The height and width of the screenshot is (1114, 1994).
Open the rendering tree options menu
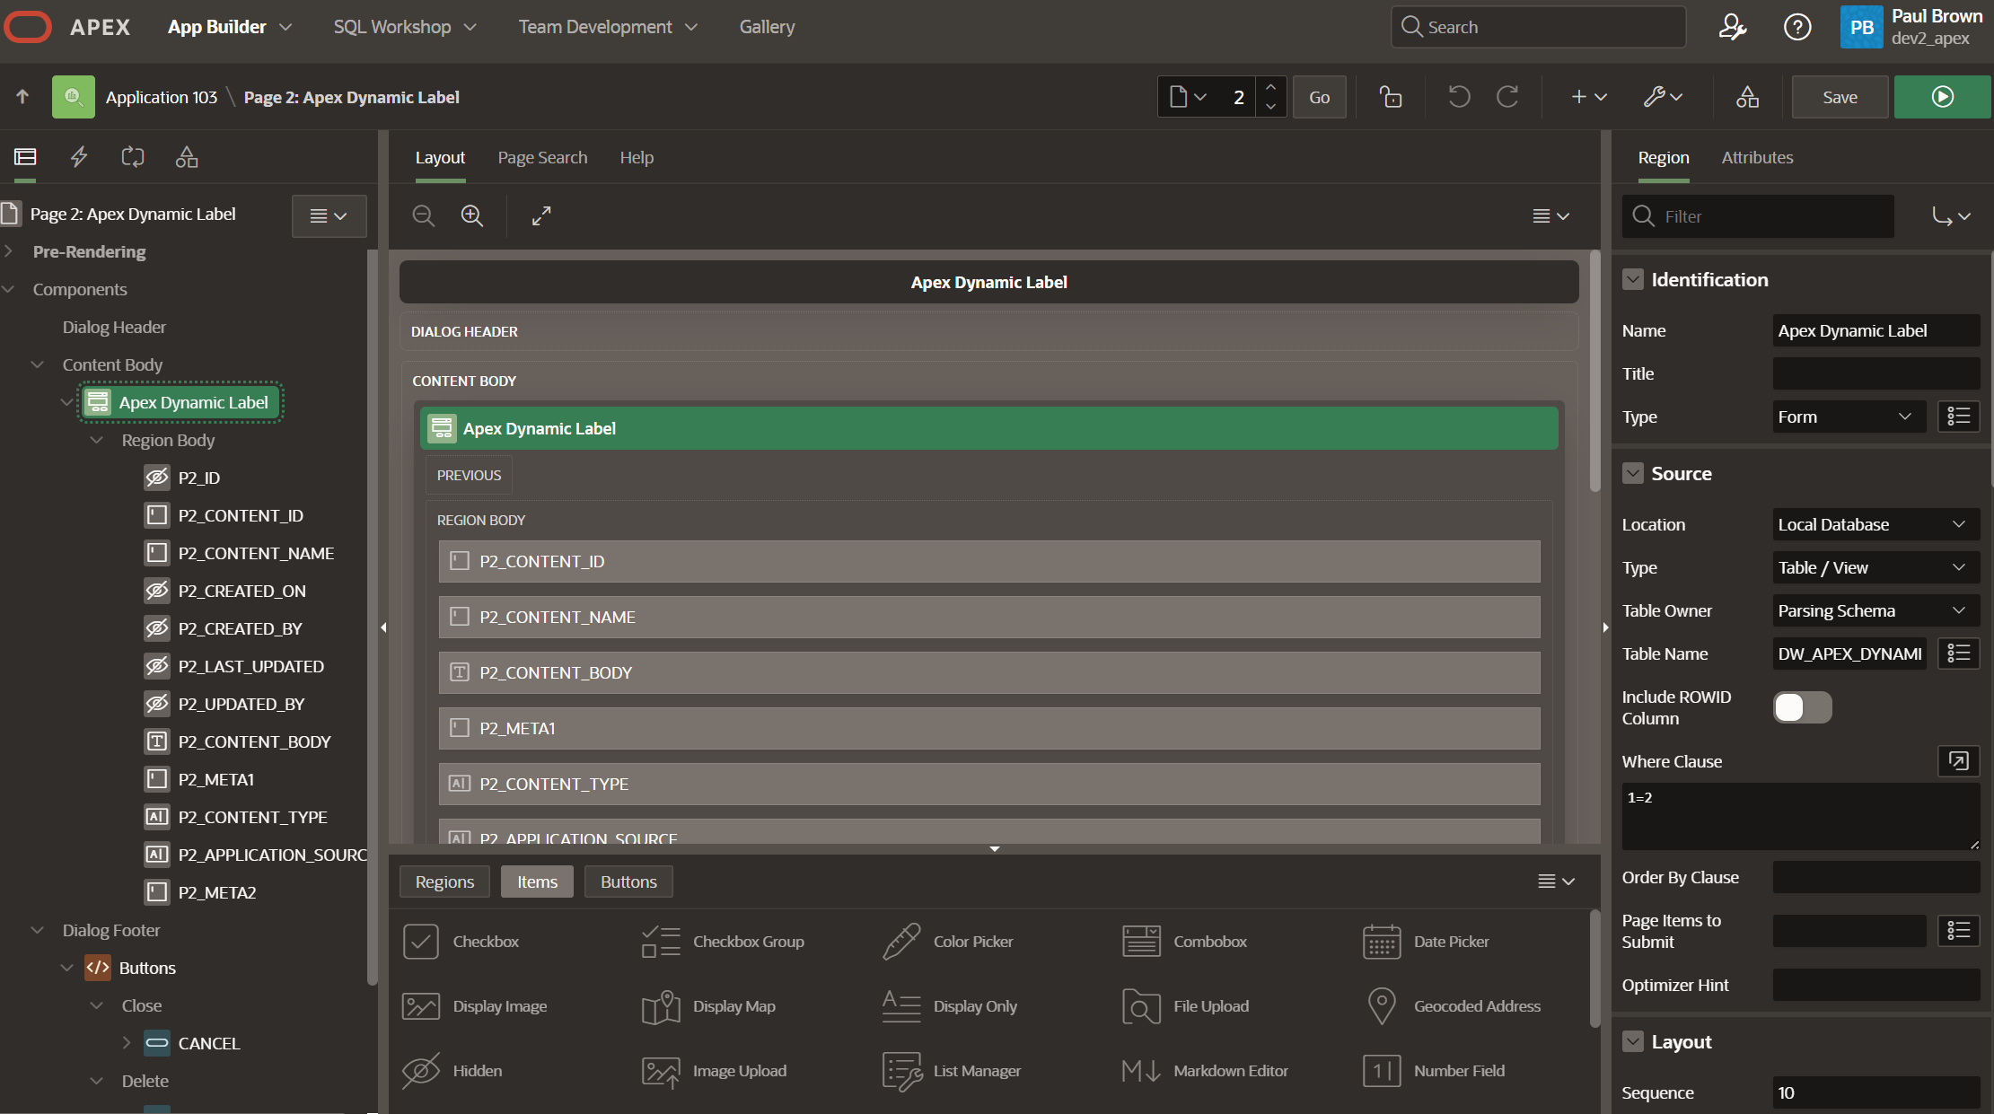(329, 216)
